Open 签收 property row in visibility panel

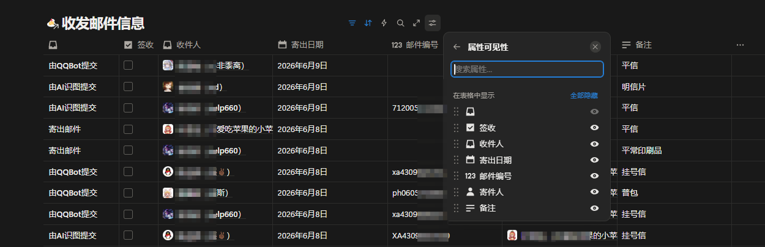[x=526, y=128]
